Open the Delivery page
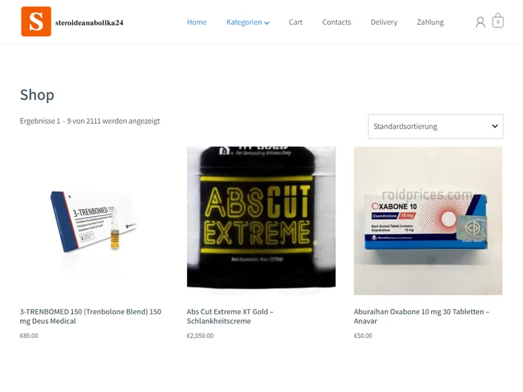This screenshot has width=523, height=392. click(384, 22)
